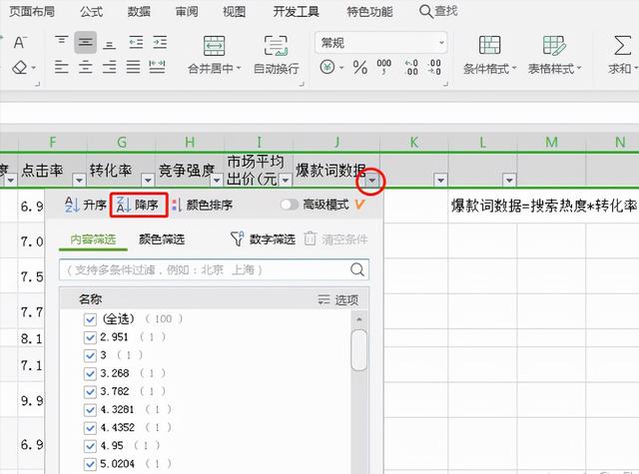The height and width of the screenshot is (474, 639).
Task: Switch to 内容筛选 tab
Action: (x=93, y=239)
